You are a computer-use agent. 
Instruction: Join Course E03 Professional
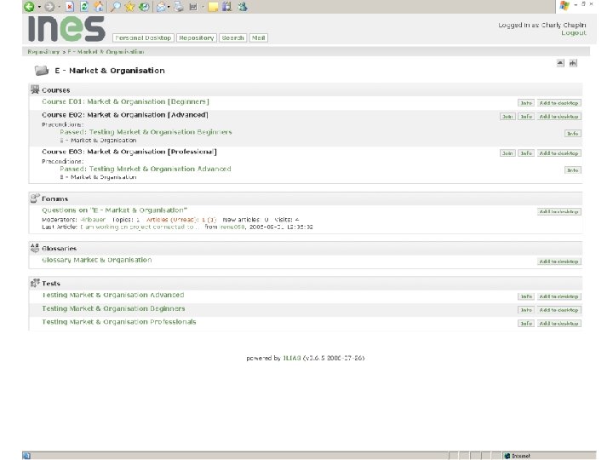tap(507, 153)
